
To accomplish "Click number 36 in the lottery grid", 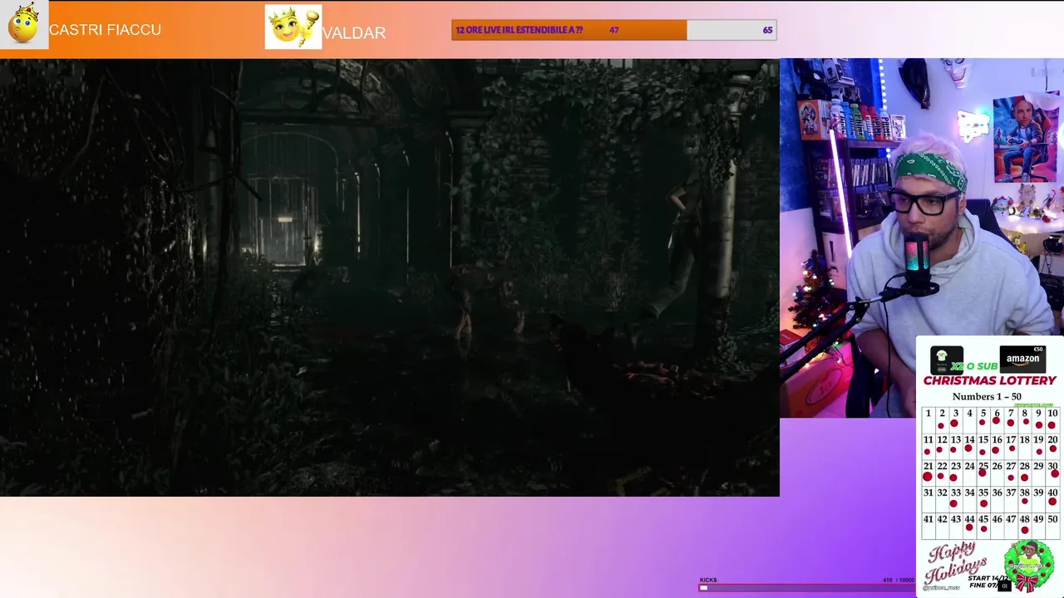I will click(997, 493).
